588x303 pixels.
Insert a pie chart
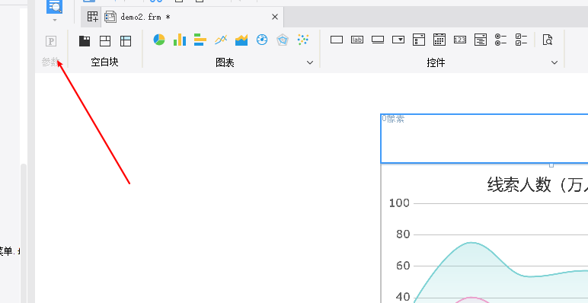coord(159,40)
